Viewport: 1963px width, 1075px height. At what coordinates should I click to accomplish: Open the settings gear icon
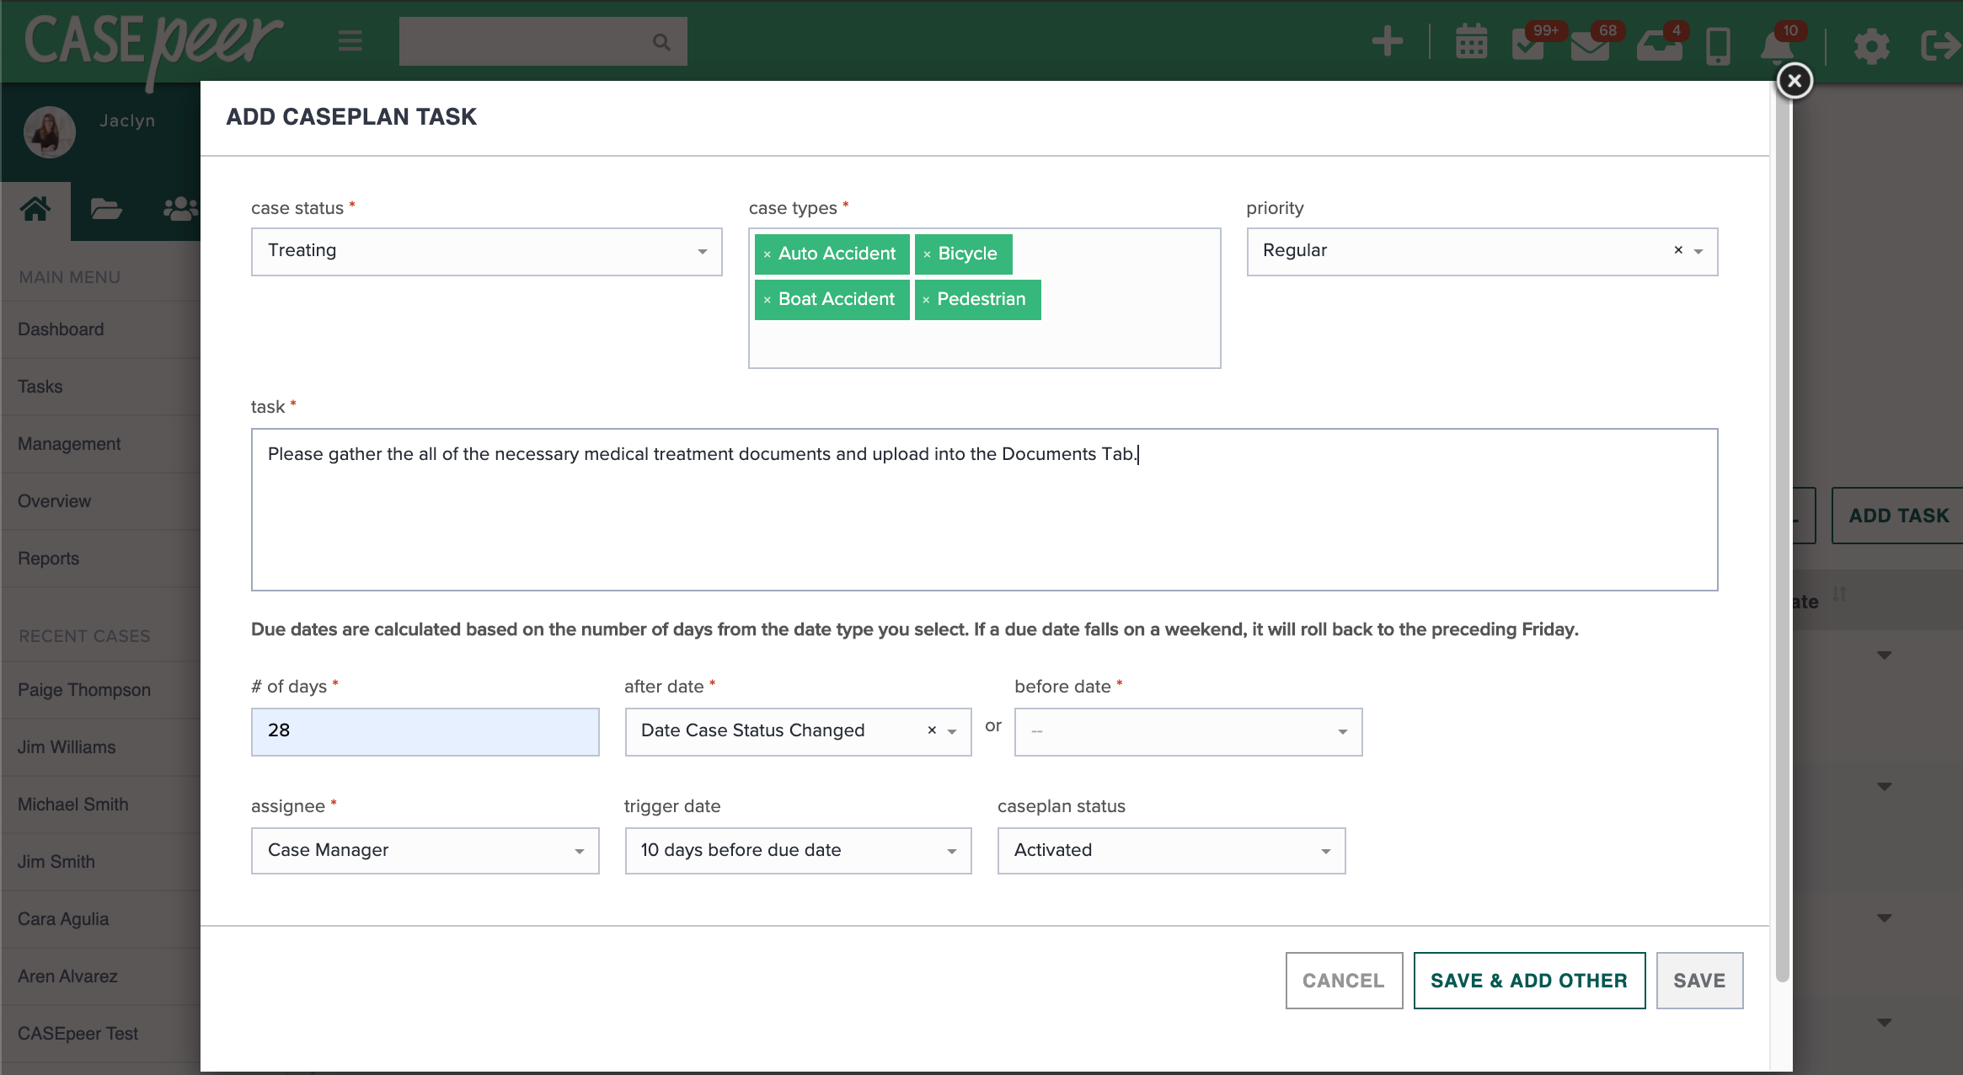(1872, 46)
